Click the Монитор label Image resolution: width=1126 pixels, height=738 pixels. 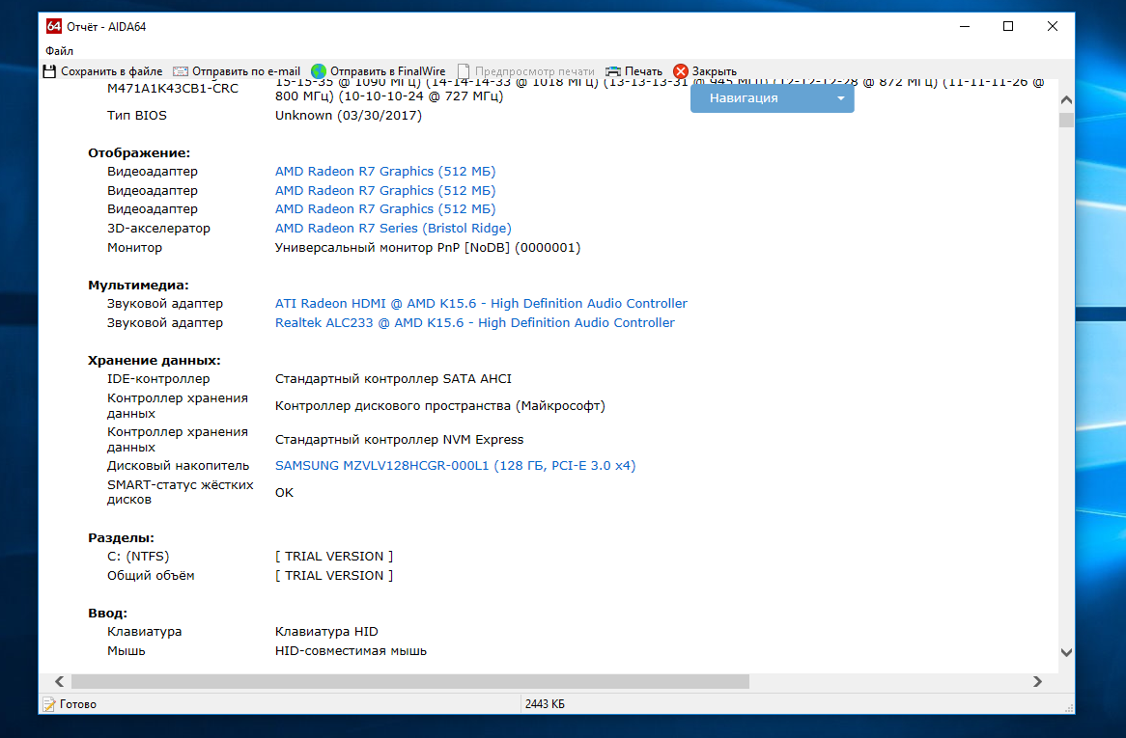click(x=134, y=247)
